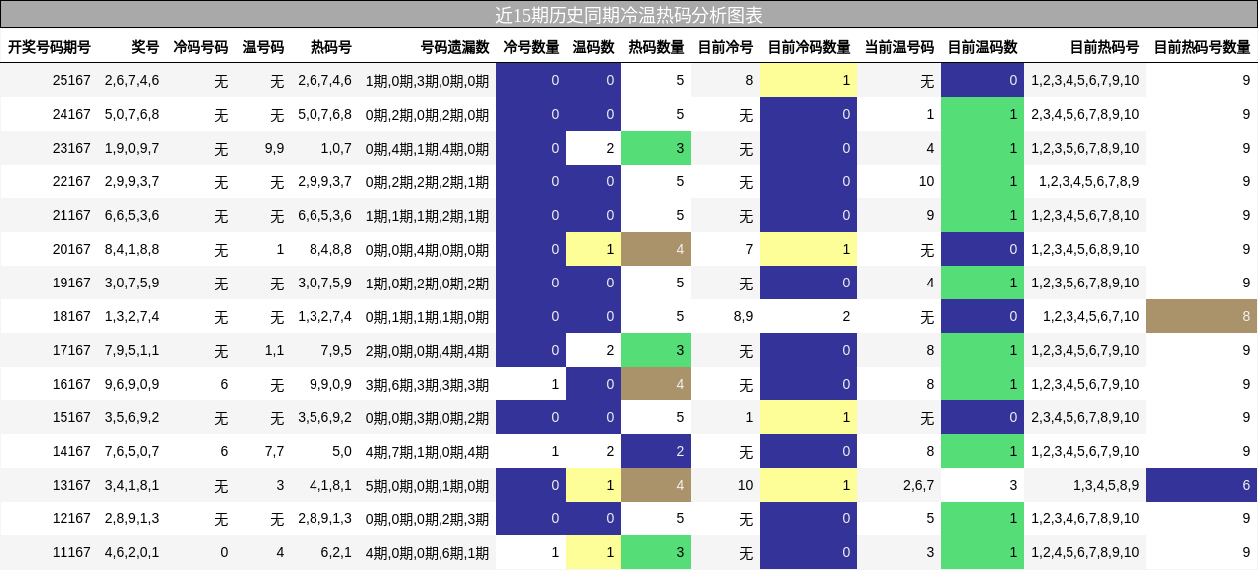Select the 热码数量 column header
The image size is (1258, 570).
[x=657, y=47]
